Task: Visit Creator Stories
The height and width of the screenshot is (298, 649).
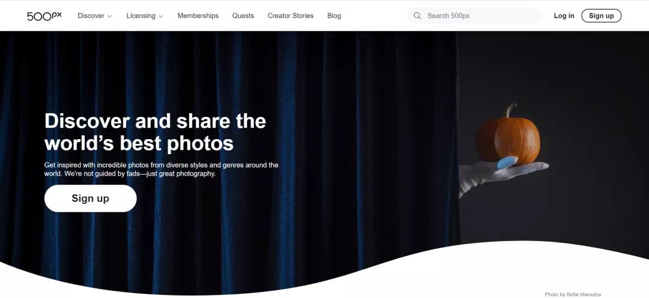Action: 291,16
